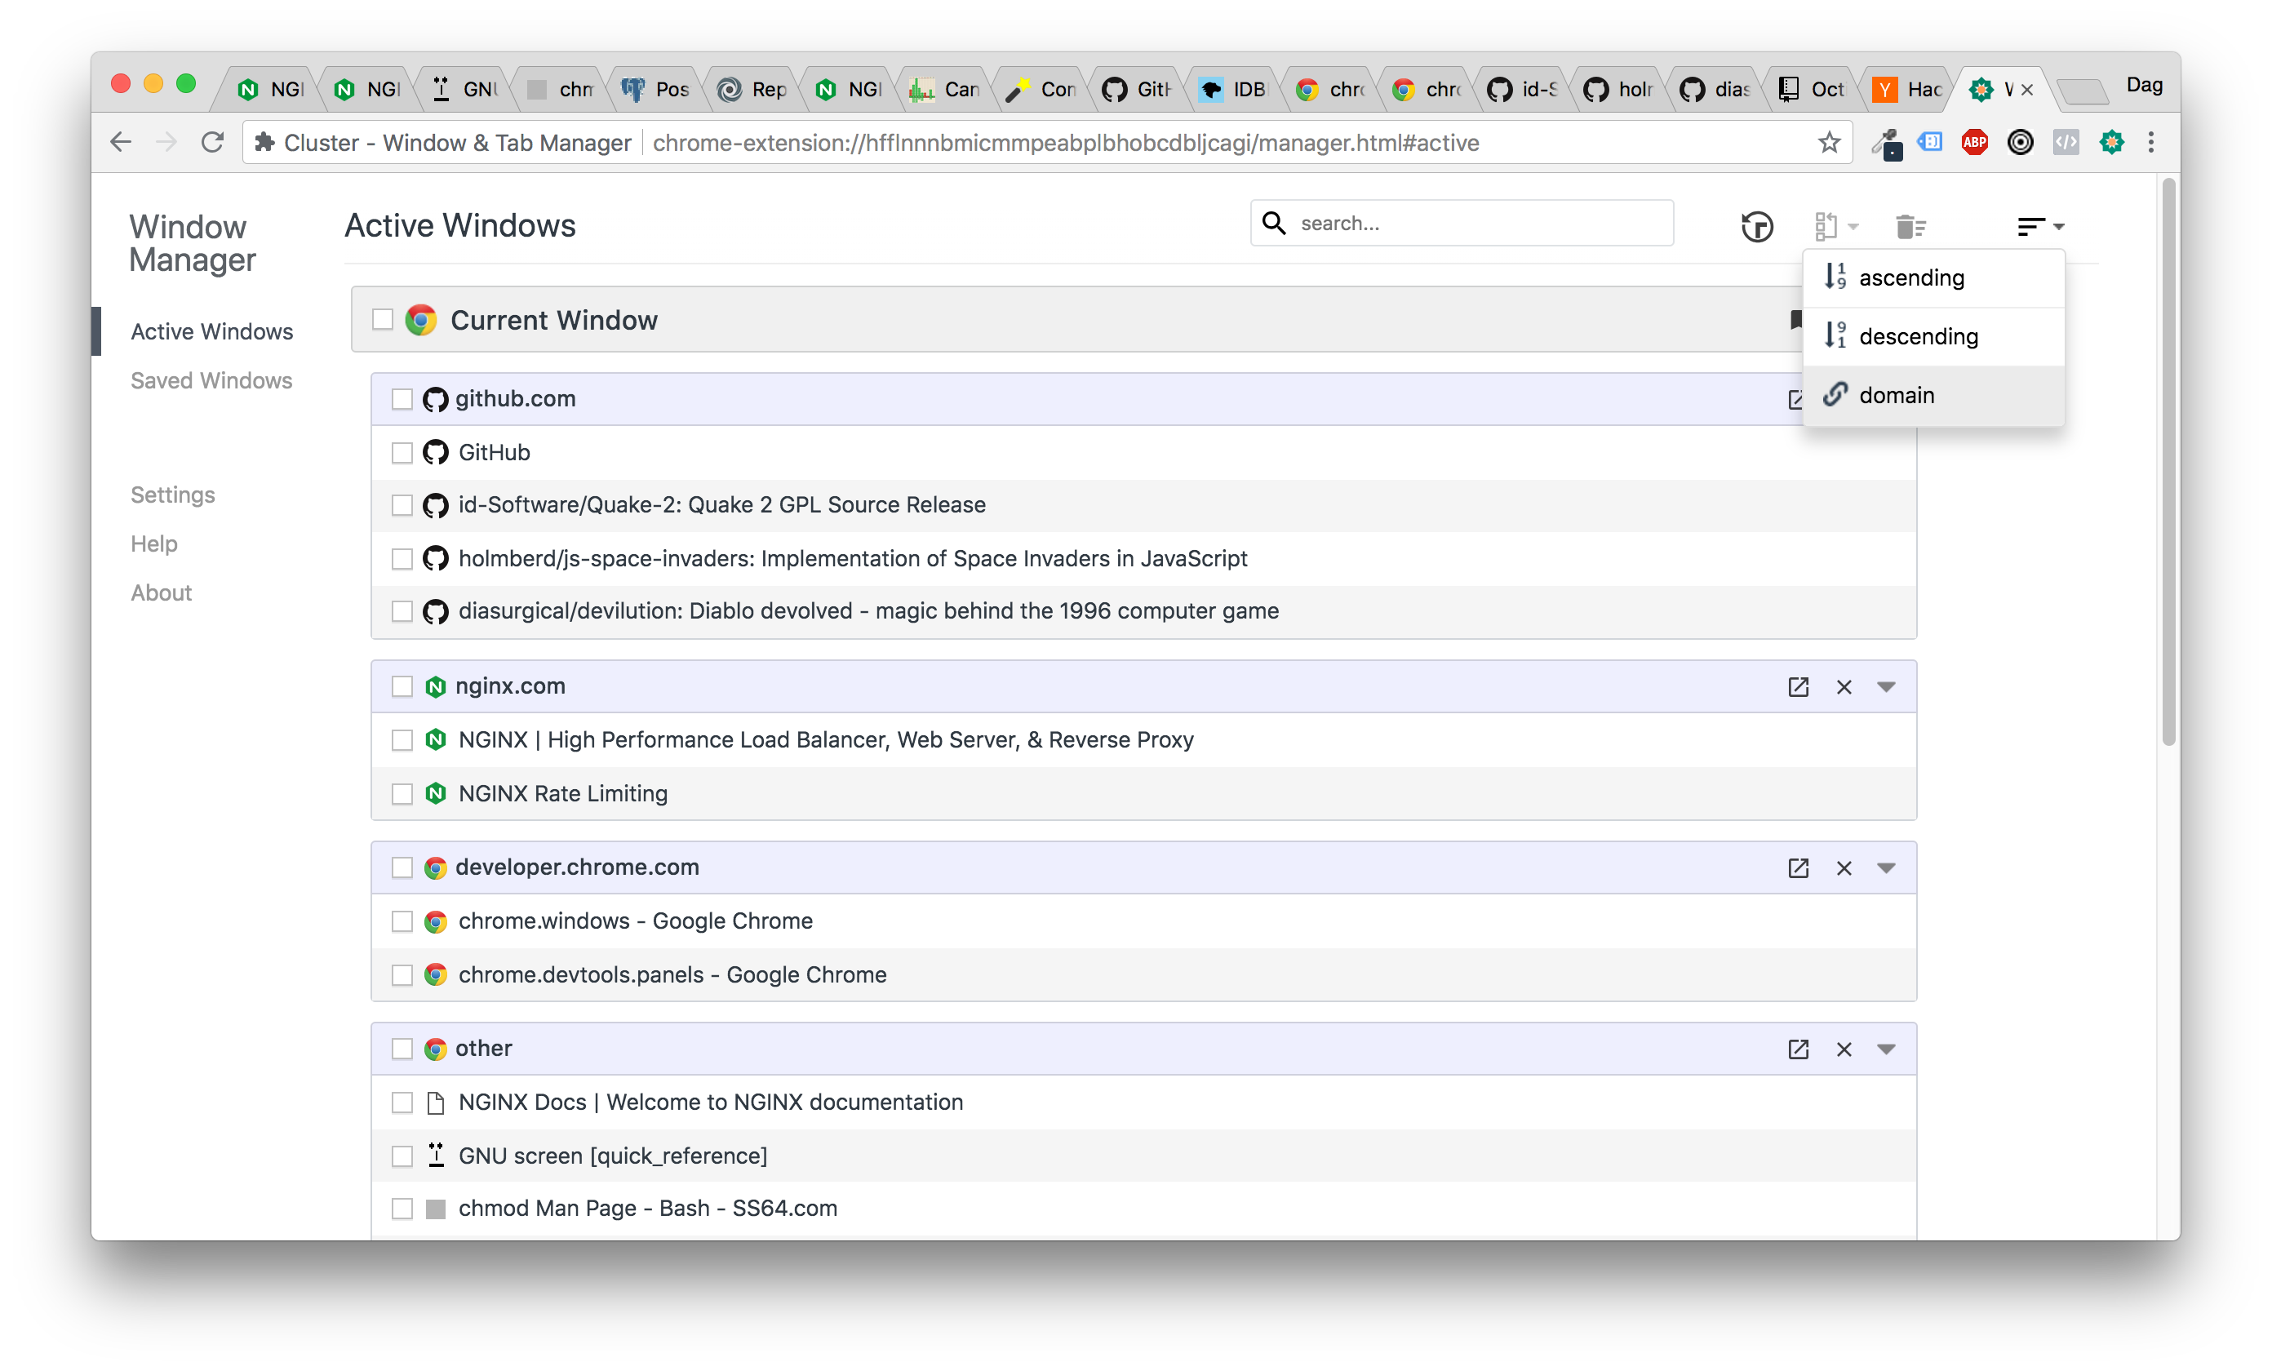
Task: Go to Active Windows section
Action: click(x=212, y=331)
